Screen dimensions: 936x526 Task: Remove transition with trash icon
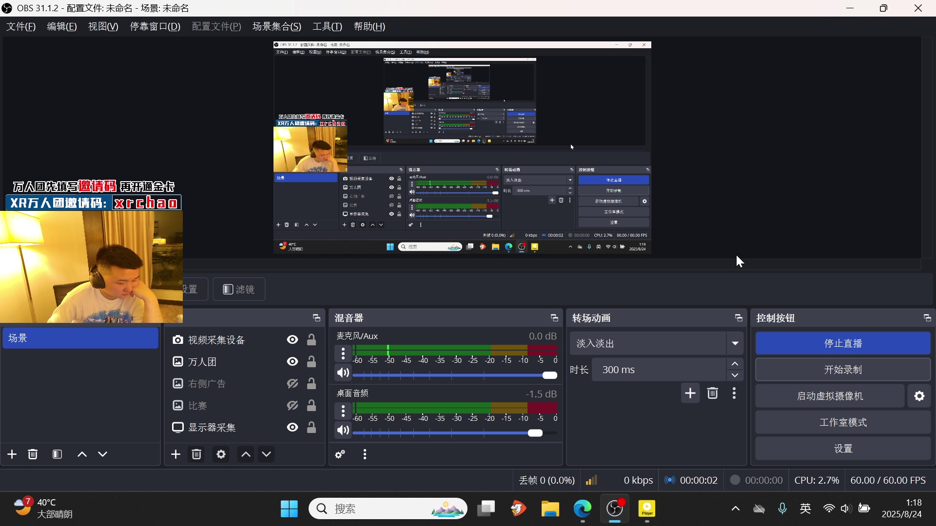tap(713, 394)
